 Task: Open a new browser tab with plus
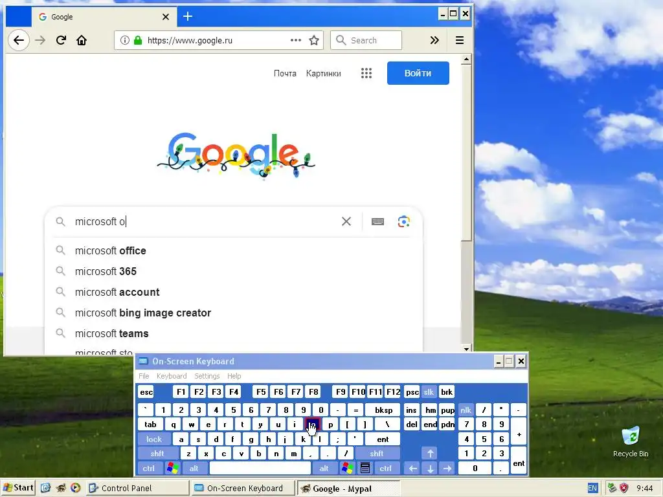point(187,16)
